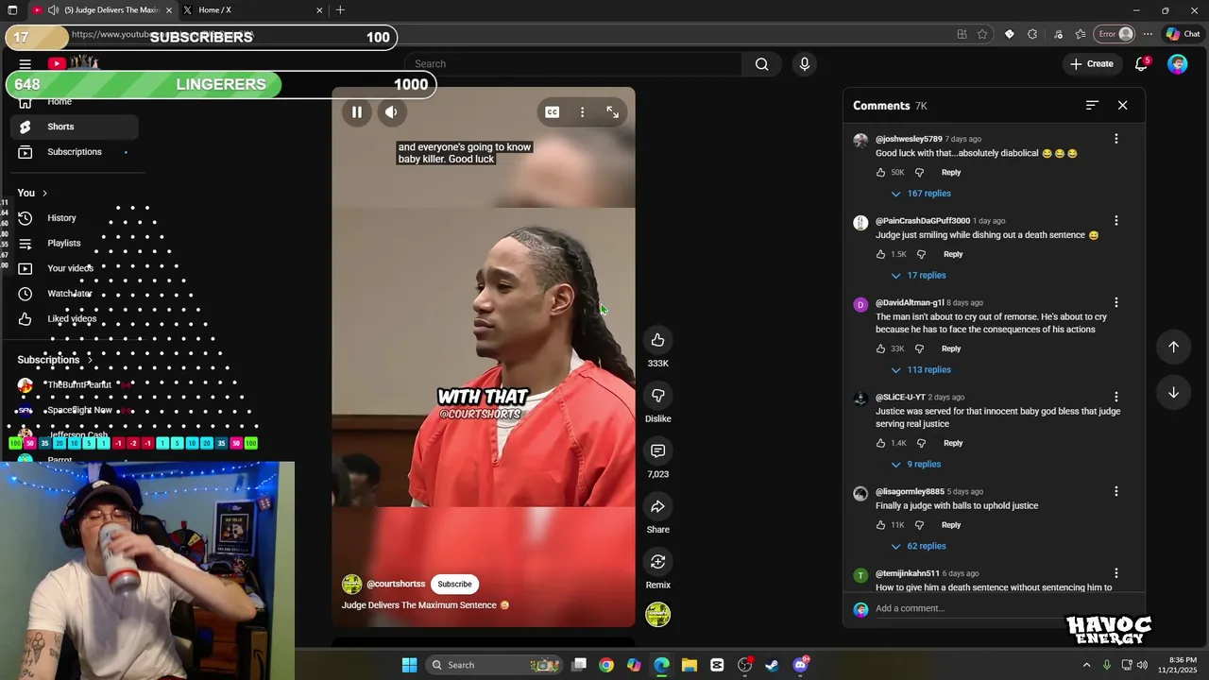Dislike the Short
The width and height of the screenshot is (1209, 680).
[658, 396]
